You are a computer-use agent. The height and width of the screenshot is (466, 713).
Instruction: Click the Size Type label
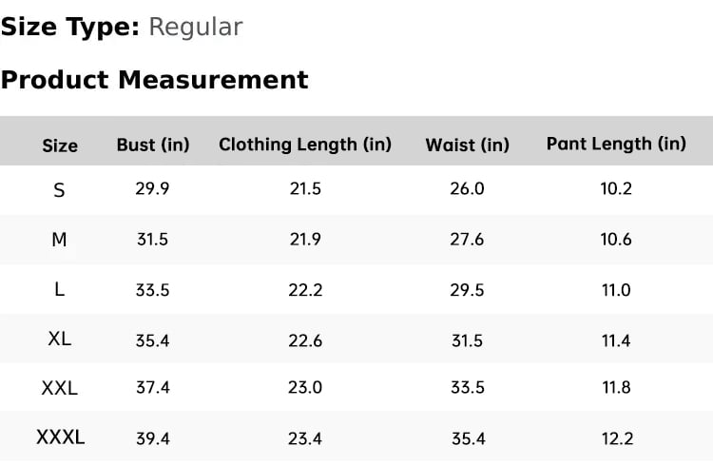70,28
